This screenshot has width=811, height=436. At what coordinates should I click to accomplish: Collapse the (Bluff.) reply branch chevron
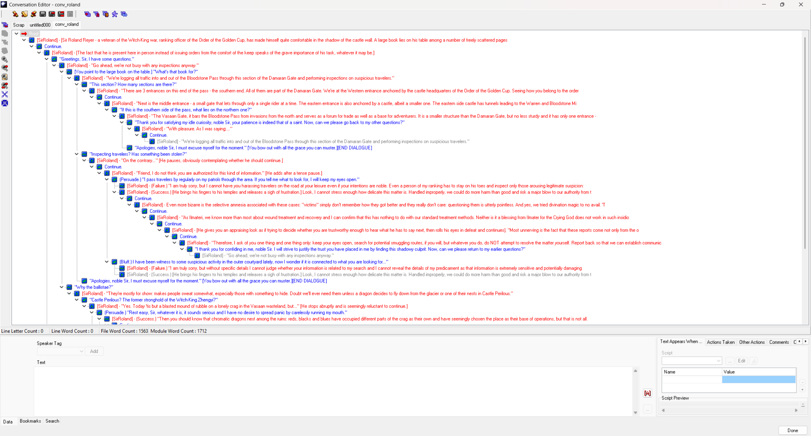pos(107,262)
